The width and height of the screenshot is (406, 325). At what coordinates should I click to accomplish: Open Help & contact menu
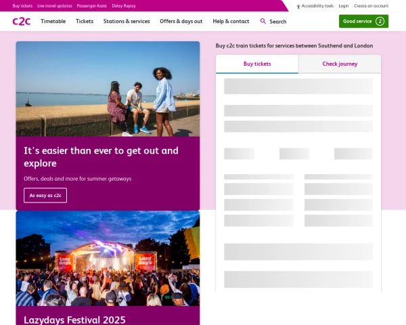click(231, 21)
